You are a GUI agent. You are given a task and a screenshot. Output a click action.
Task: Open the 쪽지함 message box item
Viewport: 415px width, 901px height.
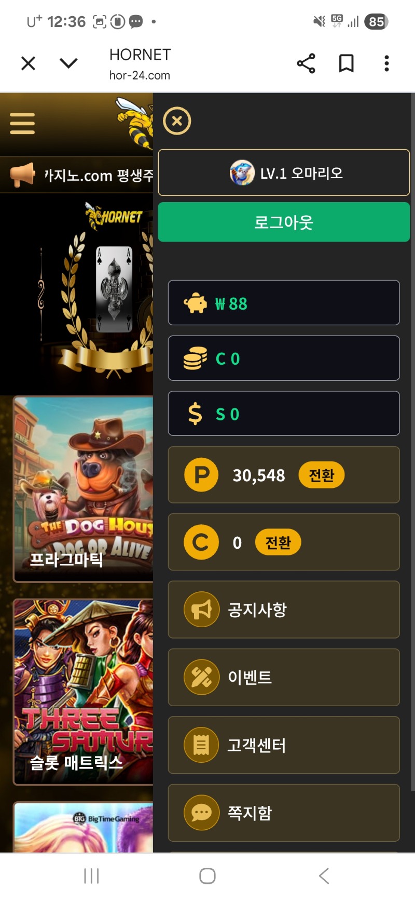point(284,813)
